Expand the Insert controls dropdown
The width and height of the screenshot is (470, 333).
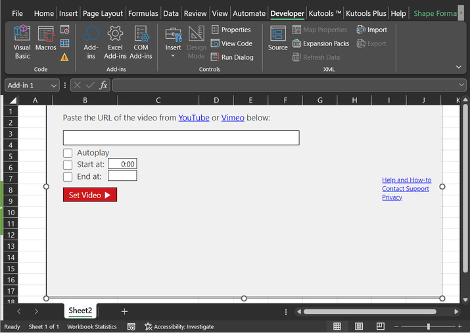pyautogui.click(x=173, y=56)
